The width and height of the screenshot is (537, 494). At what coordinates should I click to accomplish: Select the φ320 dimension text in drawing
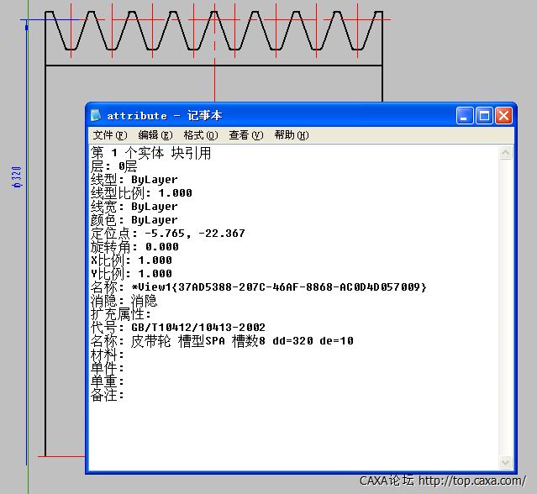click(x=17, y=178)
